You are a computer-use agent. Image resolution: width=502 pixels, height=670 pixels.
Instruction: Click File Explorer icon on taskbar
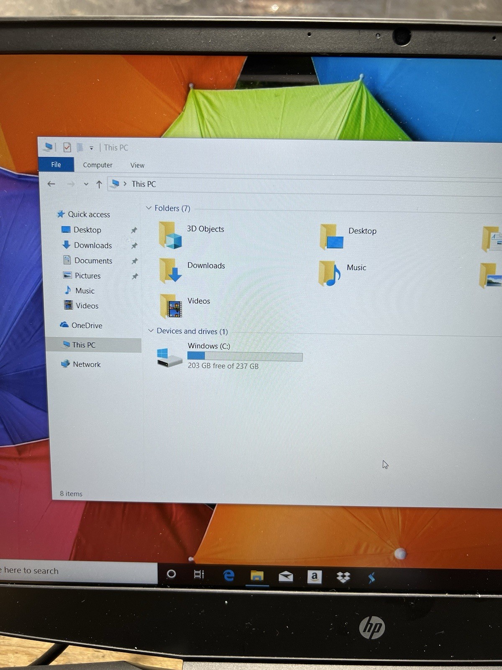257,576
